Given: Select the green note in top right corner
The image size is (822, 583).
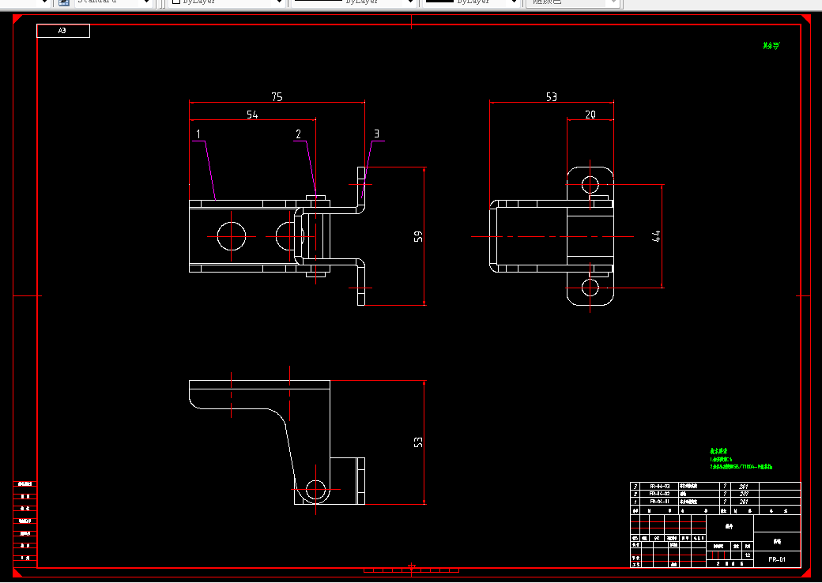Looking at the screenshot, I should pos(771,46).
